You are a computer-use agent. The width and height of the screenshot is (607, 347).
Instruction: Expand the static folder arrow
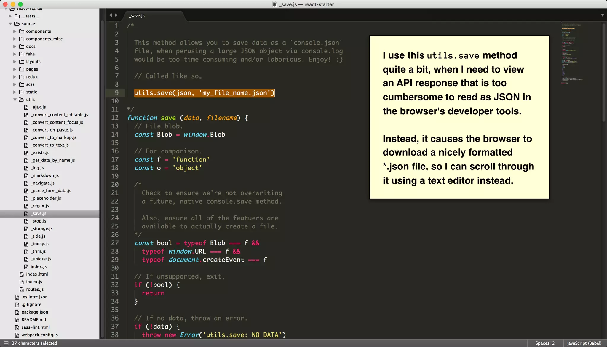(x=15, y=92)
